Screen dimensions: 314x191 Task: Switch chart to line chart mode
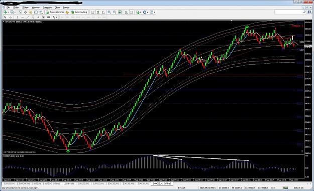click(103, 12)
